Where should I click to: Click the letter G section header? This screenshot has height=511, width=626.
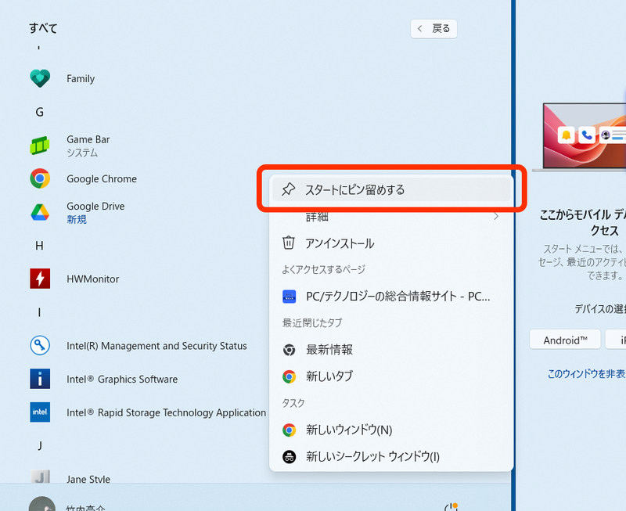[x=39, y=112]
